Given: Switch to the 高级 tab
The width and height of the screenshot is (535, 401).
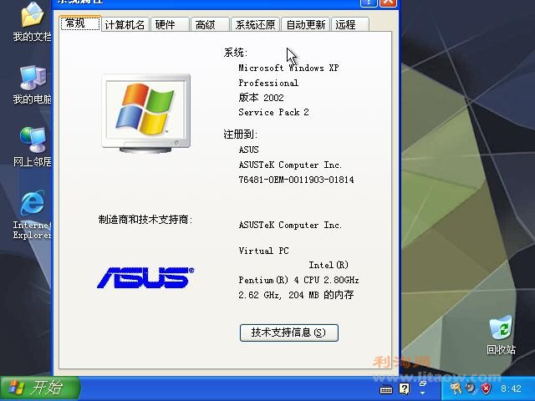Looking at the screenshot, I should tap(210, 24).
